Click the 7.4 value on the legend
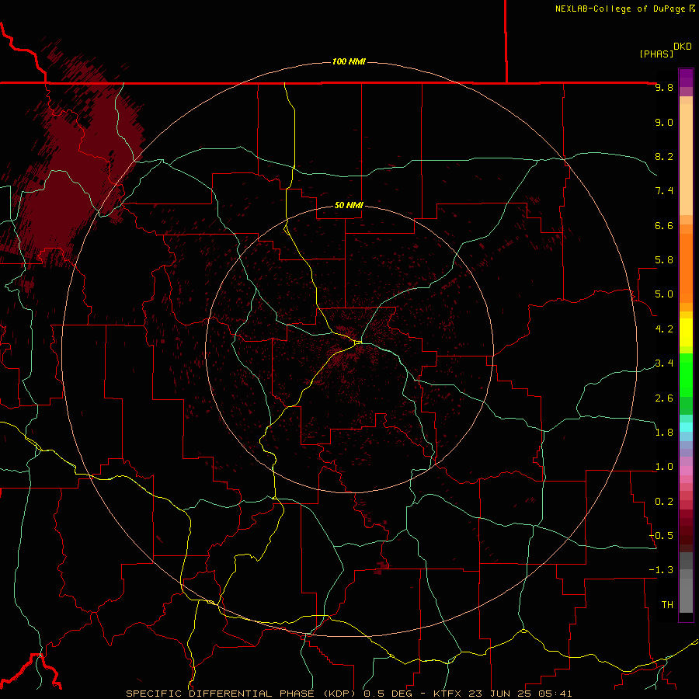Image resolution: width=699 pixels, height=699 pixels. click(x=664, y=191)
